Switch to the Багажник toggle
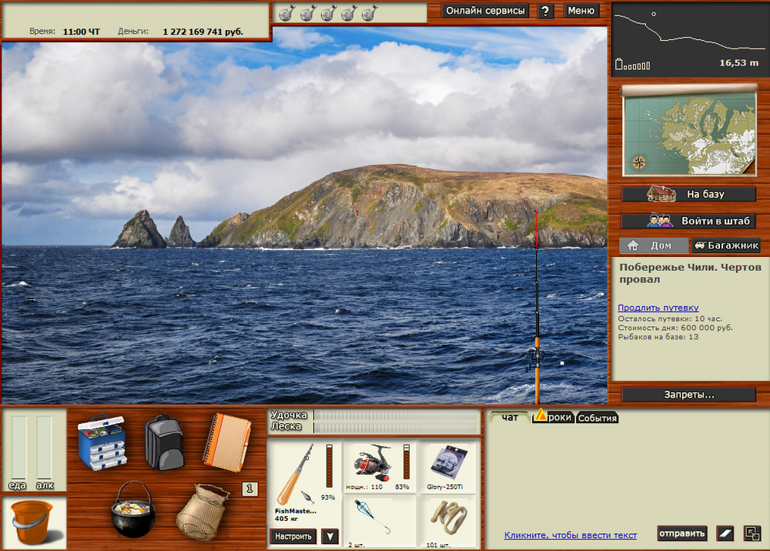 click(x=725, y=246)
